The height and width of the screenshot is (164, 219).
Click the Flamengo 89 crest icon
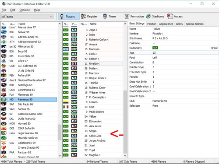[x=4, y=94]
